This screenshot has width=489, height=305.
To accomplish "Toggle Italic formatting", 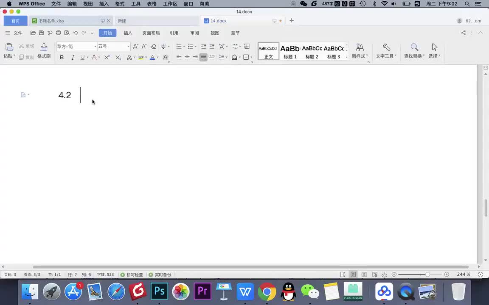I will (73, 57).
